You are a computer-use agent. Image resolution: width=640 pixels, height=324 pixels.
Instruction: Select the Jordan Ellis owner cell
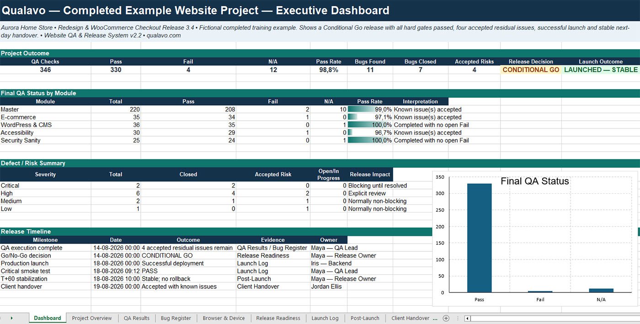click(x=329, y=287)
